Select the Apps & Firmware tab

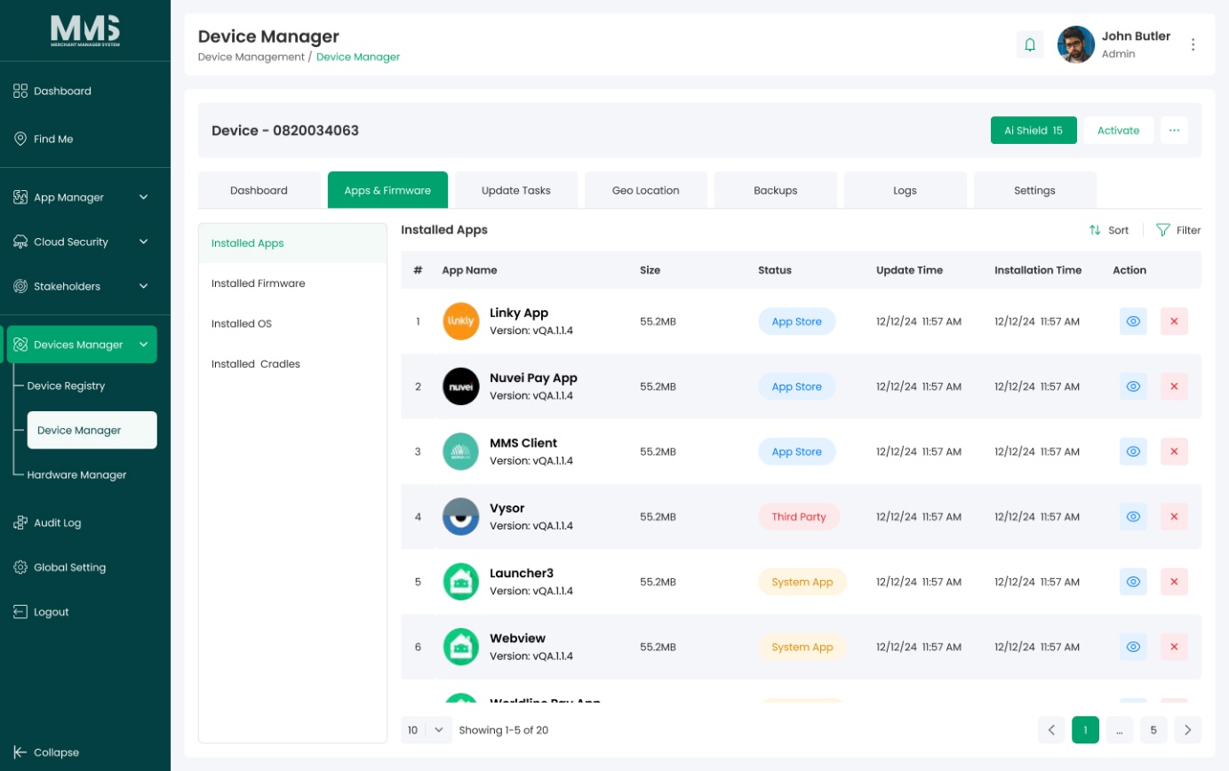tap(387, 190)
